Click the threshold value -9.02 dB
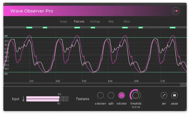This screenshot has width=190, height=115. 136,107
